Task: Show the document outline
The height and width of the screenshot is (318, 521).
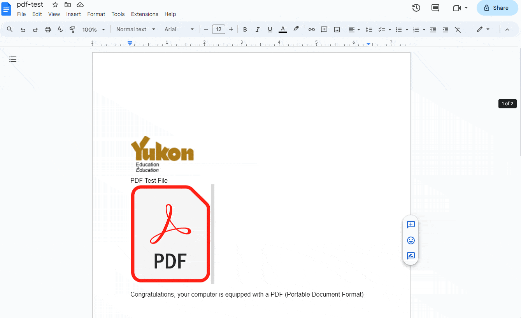Action: pos(13,59)
